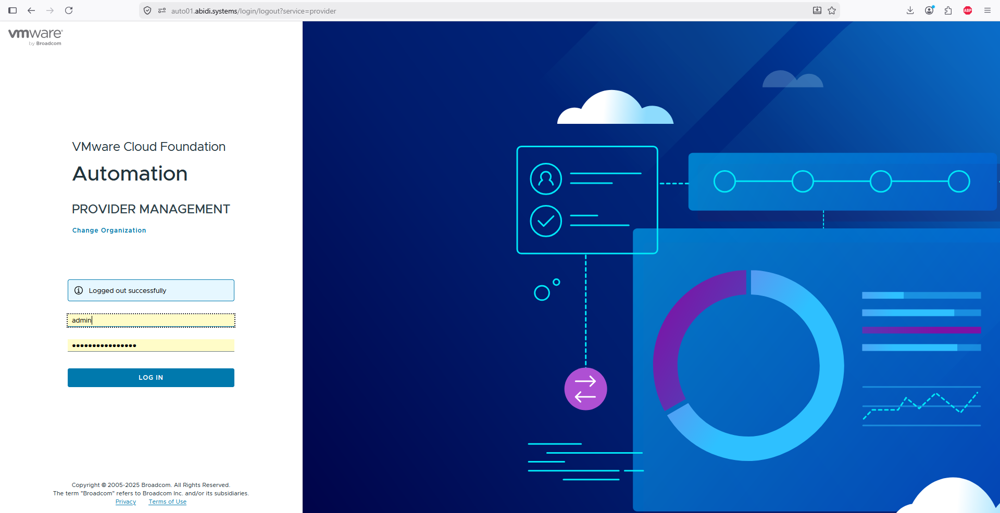The width and height of the screenshot is (1000, 513).
Task: Go back to the previous page
Action: pos(31,10)
